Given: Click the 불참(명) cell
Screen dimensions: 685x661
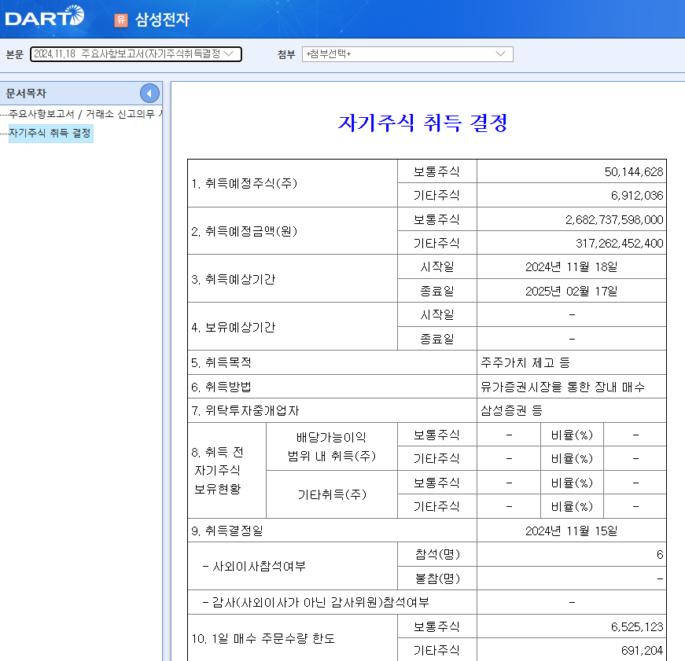Looking at the screenshot, I should 437,578.
